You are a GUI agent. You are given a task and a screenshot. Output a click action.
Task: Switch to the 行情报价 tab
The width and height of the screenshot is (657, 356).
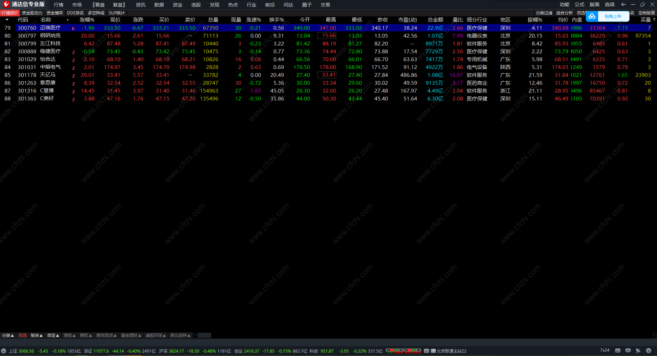pos(10,13)
